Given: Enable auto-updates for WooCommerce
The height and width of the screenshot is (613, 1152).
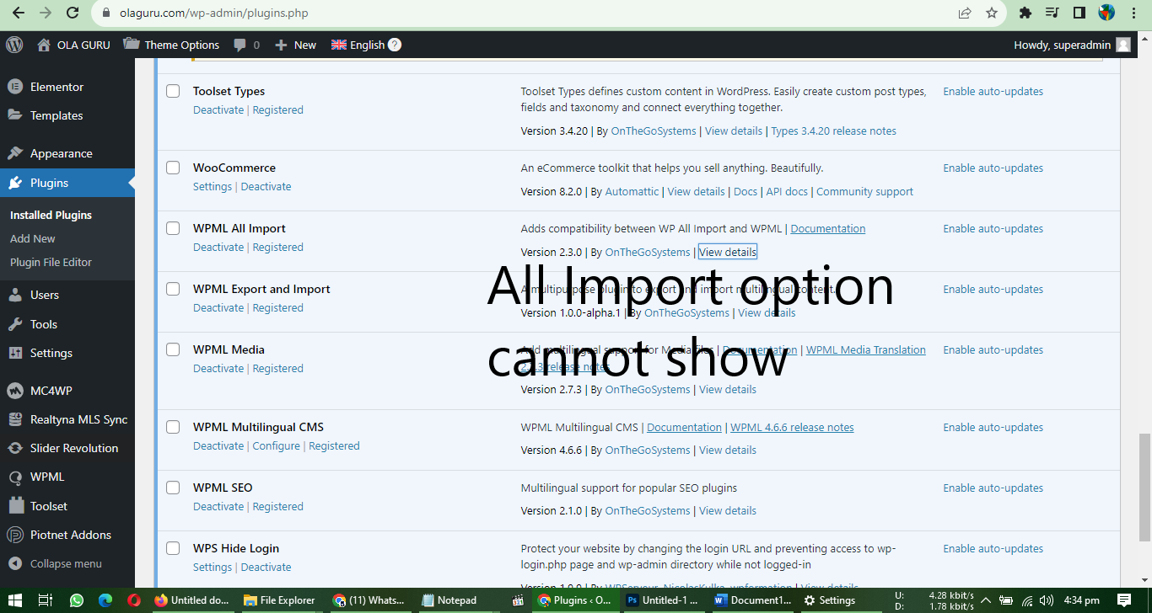Looking at the screenshot, I should point(993,168).
